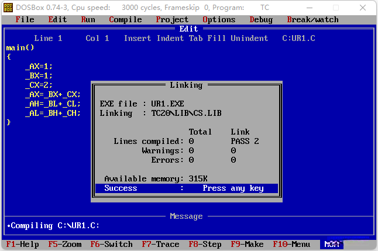
Task: Click the 'C:UR1.C' file name in status line
Action: (298, 39)
